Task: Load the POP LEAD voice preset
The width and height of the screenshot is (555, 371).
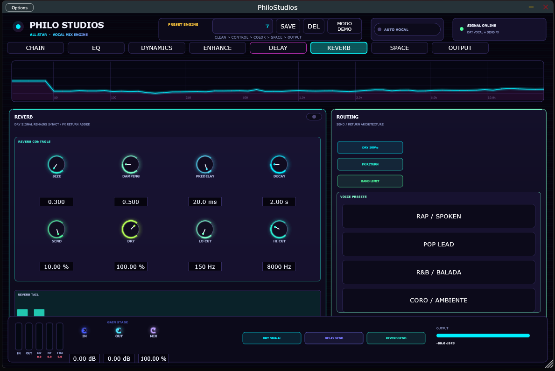Action: point(439,244)
